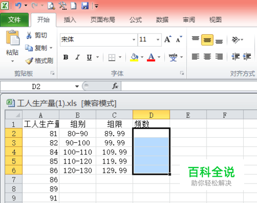257x203 pixels.
Task: Click into the formula bar
Action: coord(189,86)
